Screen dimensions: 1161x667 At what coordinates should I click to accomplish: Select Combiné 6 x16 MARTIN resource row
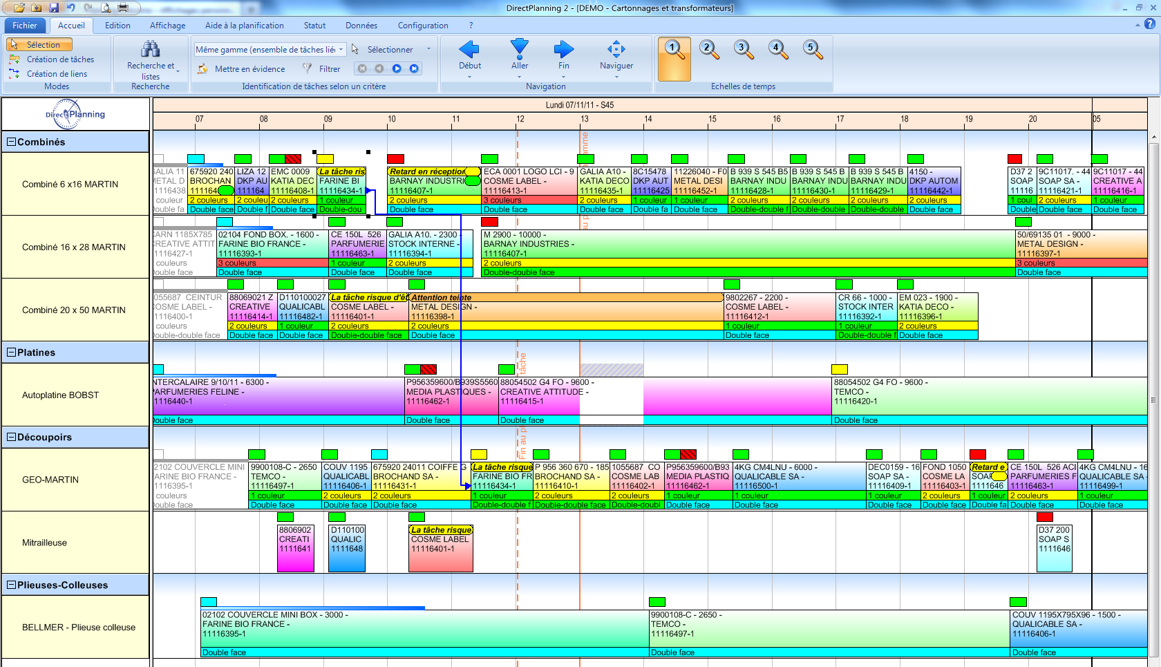point(75,184)
